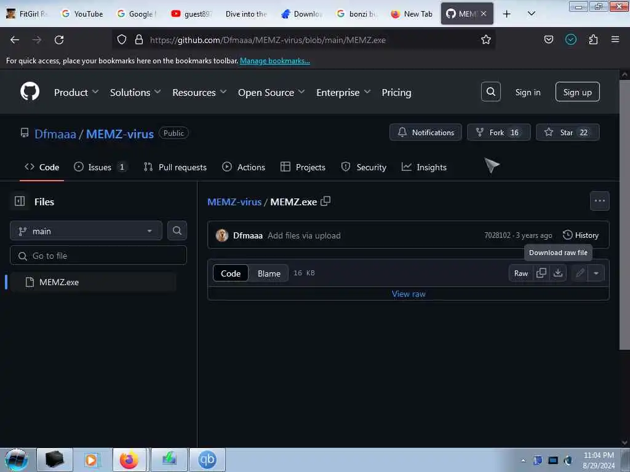Open the Firefox hamburger menu

(615, 39)
